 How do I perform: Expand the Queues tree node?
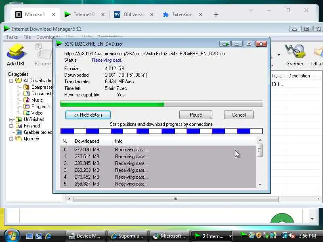(x=11, y=139)
